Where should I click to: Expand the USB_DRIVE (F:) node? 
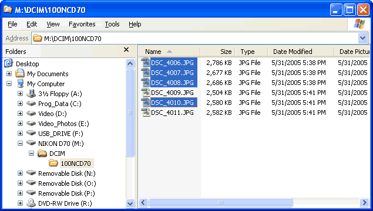[20, 134]
